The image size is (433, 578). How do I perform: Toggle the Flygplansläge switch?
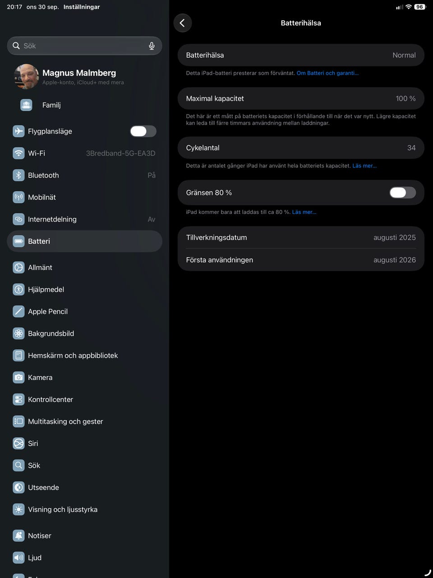[x=143, y=131]
